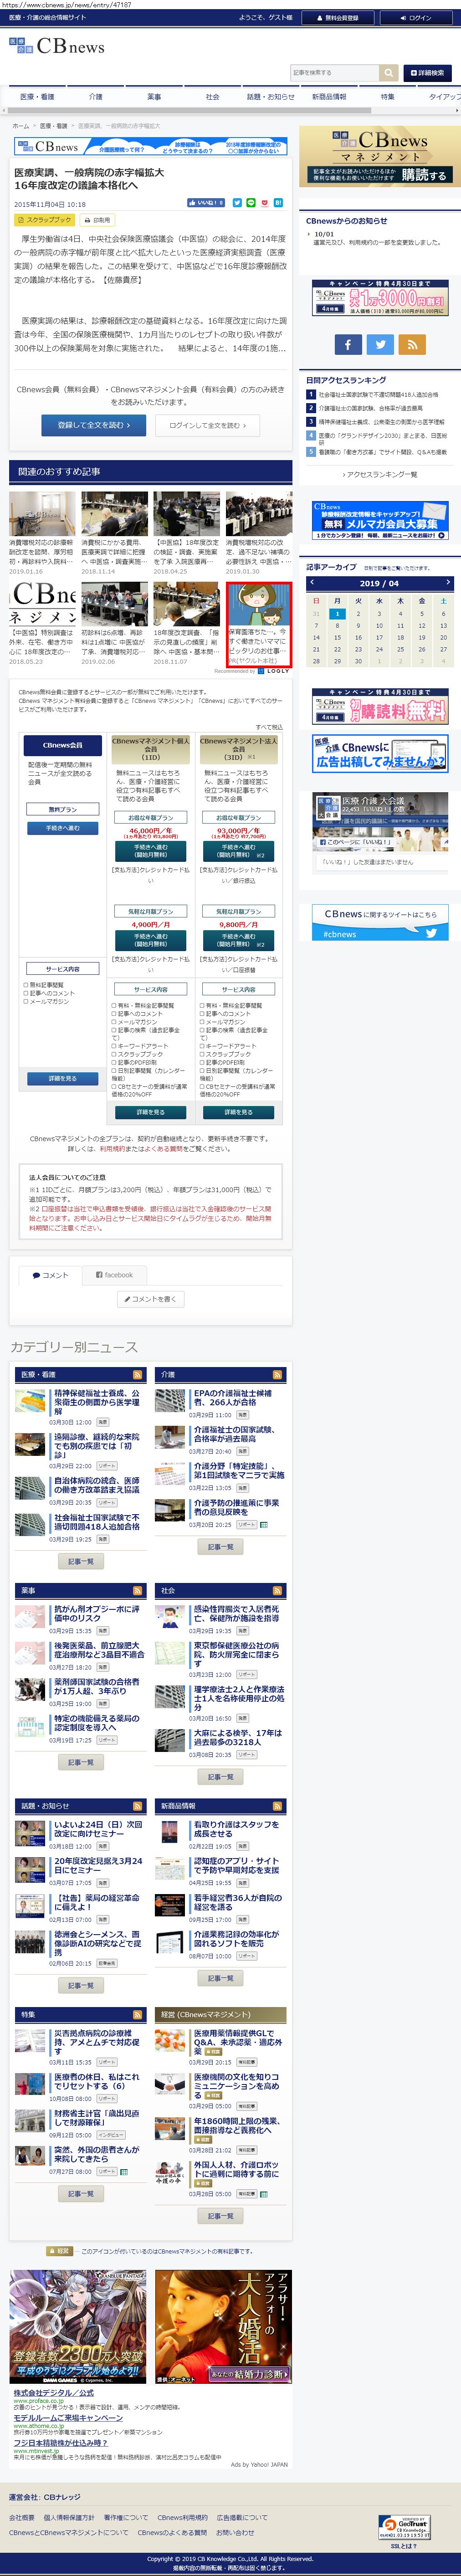Click the magnifier search icon button

(388, 73)
